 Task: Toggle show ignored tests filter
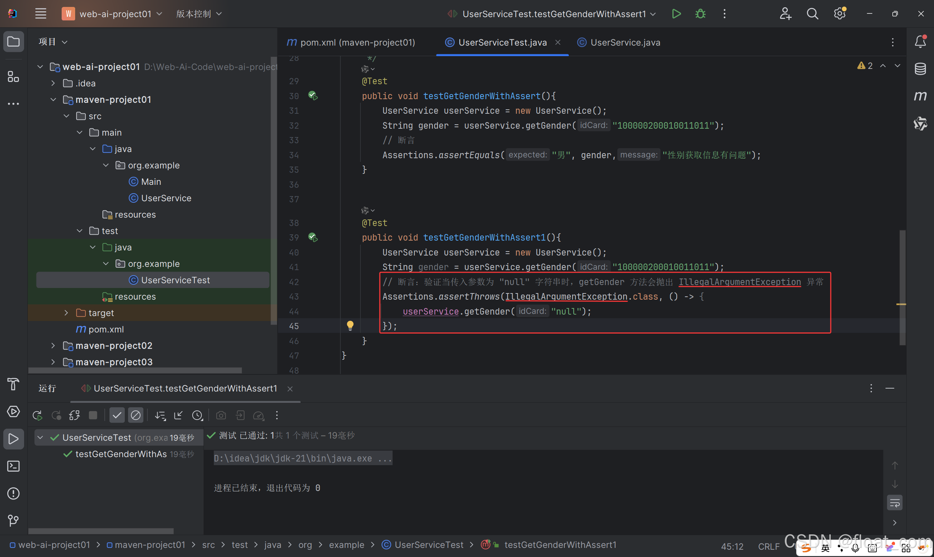point(136,416)
